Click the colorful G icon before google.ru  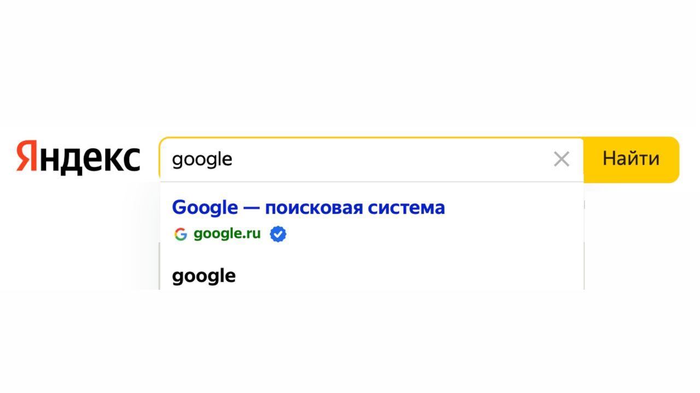tap(180, 234)
